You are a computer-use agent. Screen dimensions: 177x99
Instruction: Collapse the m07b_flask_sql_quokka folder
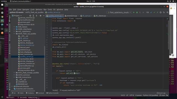click(x=14, y=34)
